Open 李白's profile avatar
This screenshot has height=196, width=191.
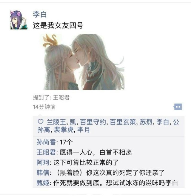click(x=19, y=20)
